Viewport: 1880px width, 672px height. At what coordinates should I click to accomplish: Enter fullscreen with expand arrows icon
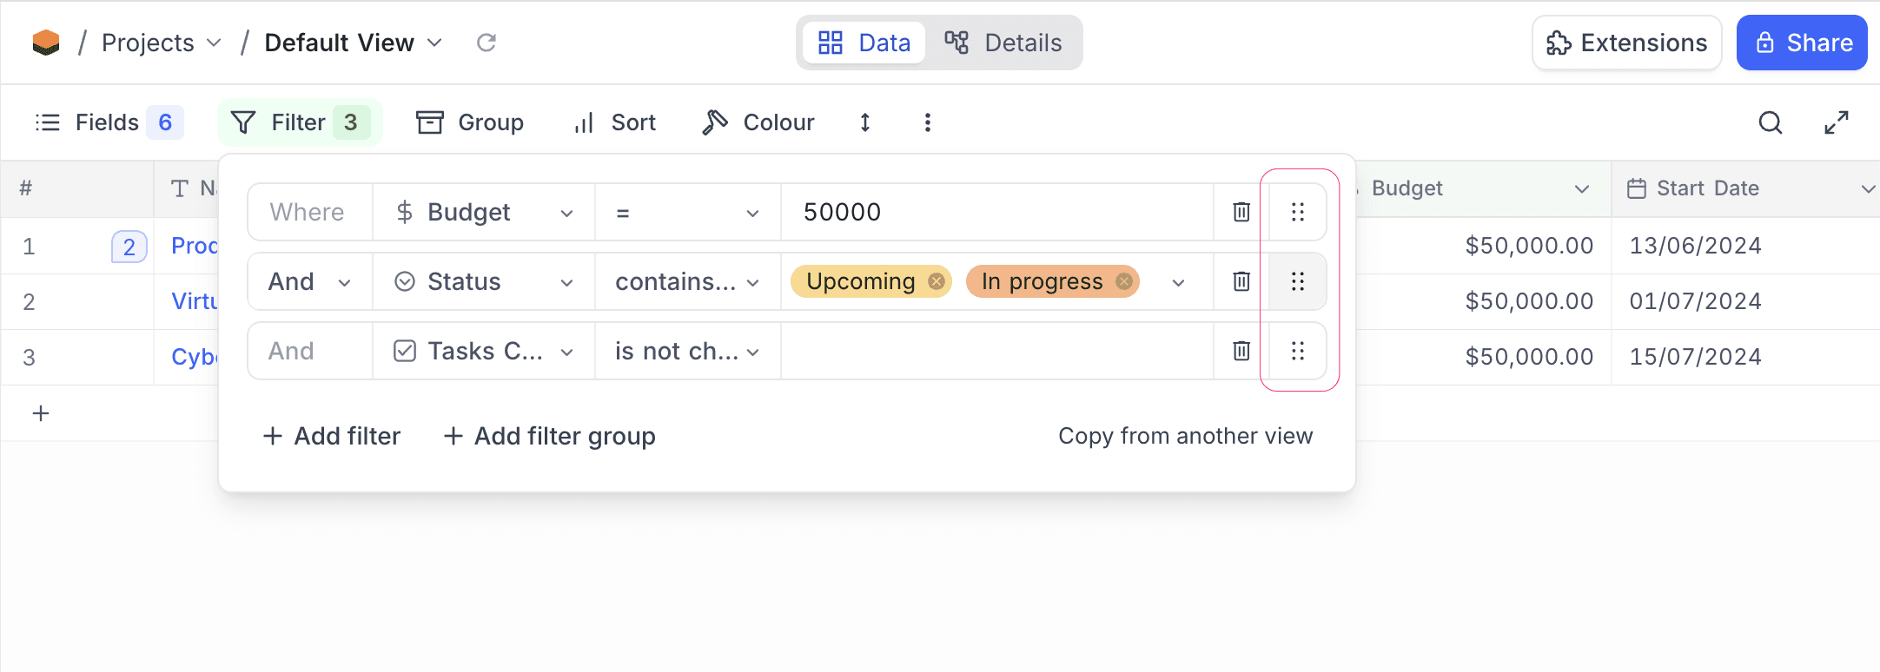point(1836,122)
